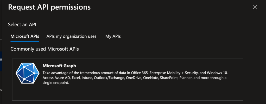This screenshot has height=104, width=266.
Task: Select the My APIs tab
Action: point(113,36)
